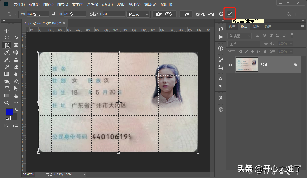The image size is (307, 178).
Task: Cancel the current crop operation
Action: [x=221, y=14]
